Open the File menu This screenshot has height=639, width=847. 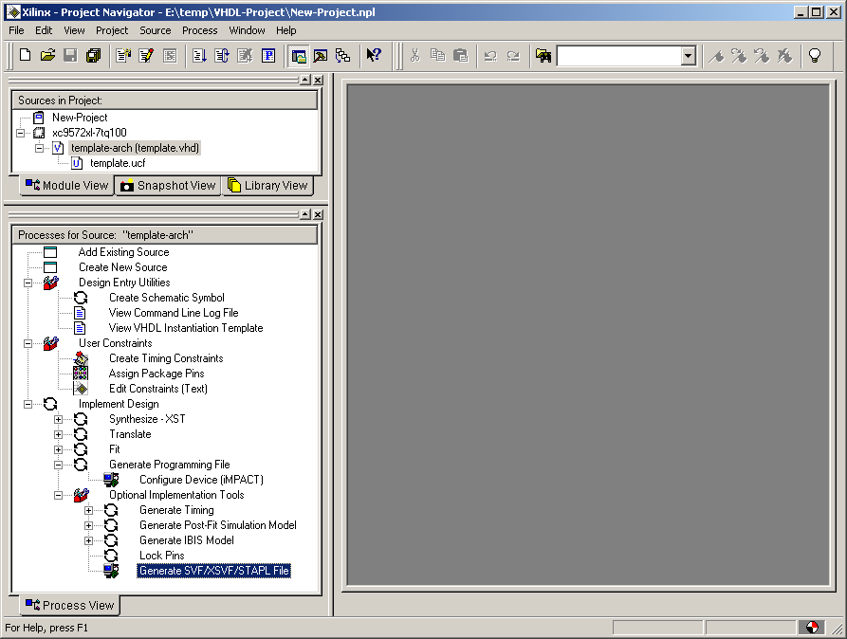16,30
